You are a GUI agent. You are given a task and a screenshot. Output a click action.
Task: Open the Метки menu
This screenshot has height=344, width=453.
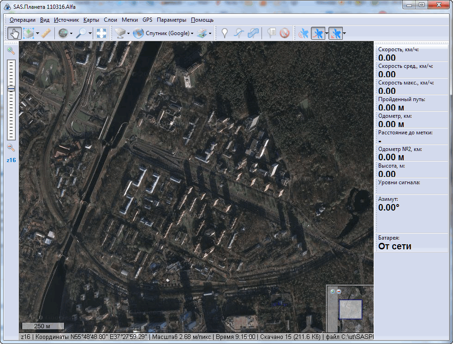coord(130,20)
